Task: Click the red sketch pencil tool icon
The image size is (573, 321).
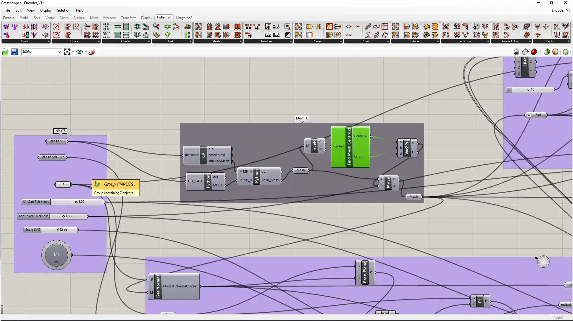Action: [92, 52]
